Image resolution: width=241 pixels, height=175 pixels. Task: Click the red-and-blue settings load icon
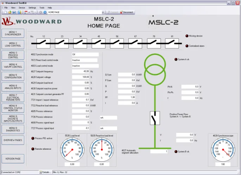26,12
